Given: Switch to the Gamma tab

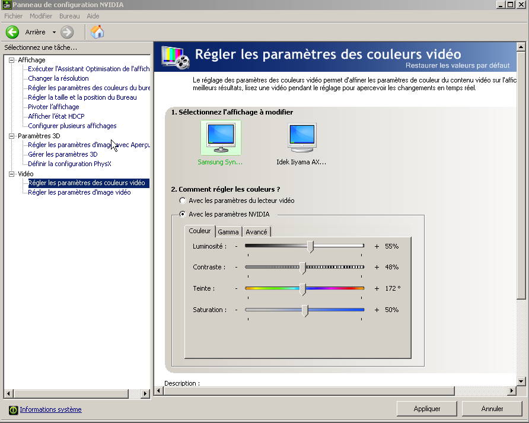Looking at the screenshot, I should click(228, 232).
